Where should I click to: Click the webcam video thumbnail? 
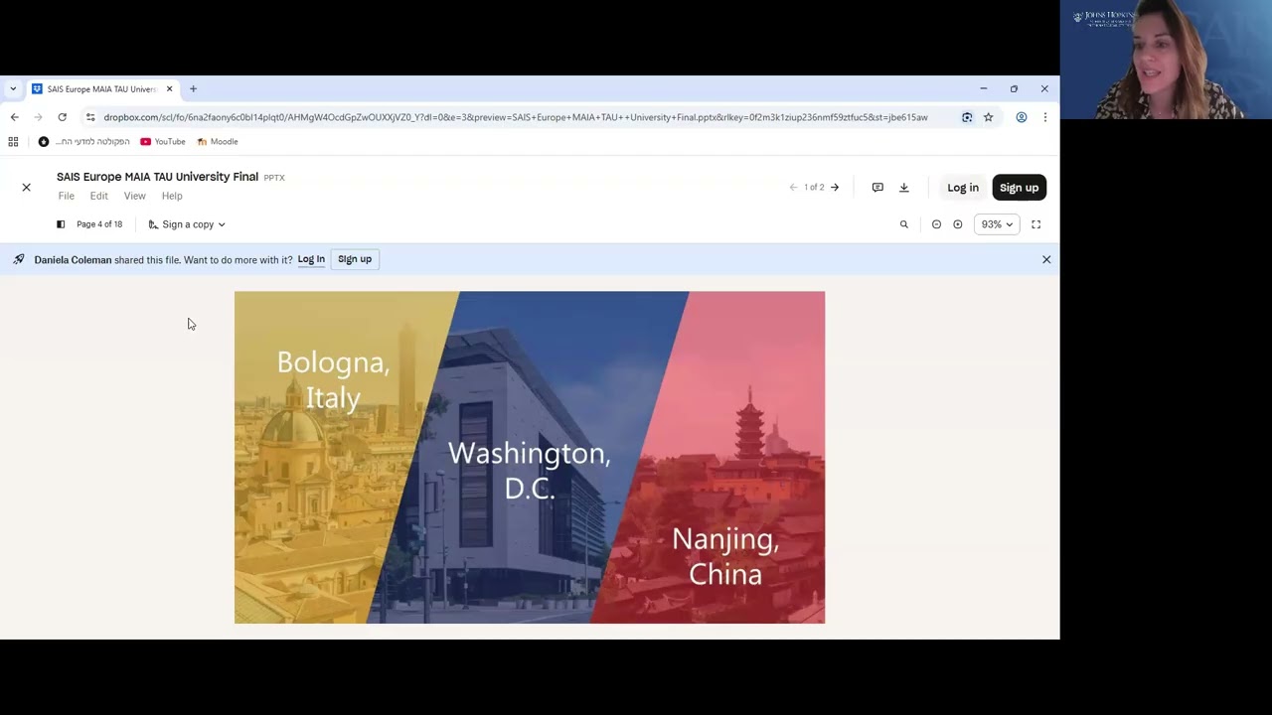(1166, 60)
